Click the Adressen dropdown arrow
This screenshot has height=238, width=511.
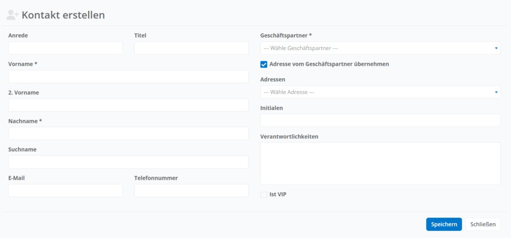click(x=496, y=92)
